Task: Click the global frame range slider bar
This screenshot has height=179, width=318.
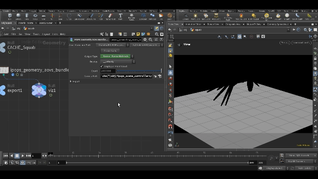Action: click(x=157, y=162)
